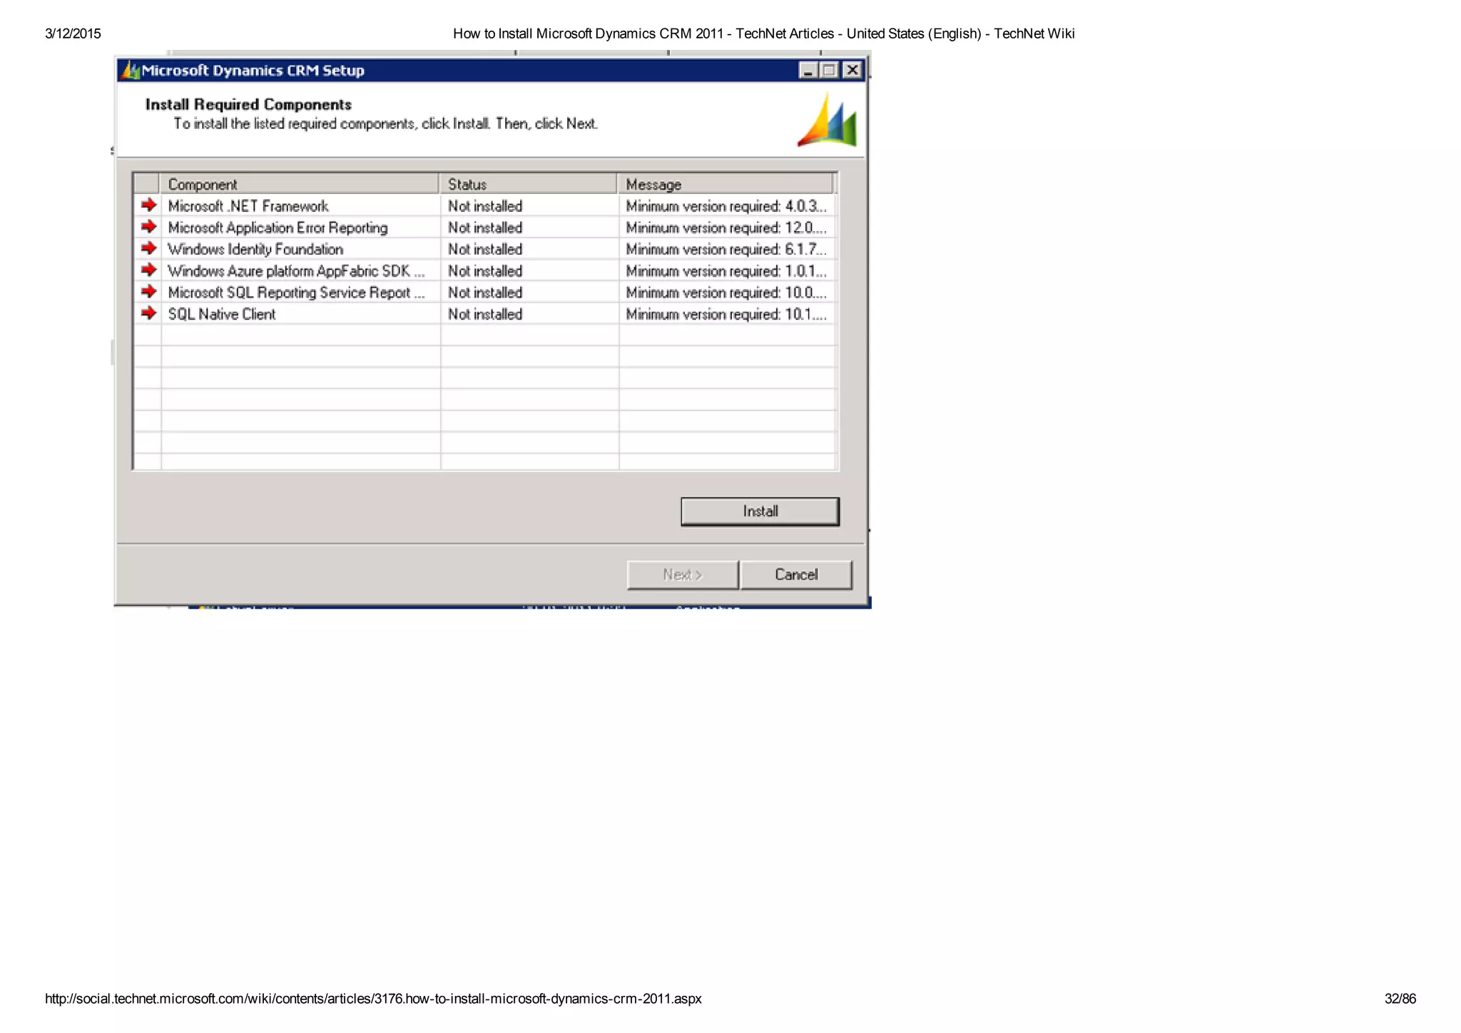This screenshot has height=1033, width=1461.
Task: Close the Microsoft Dynamics CRM Setup window
Action: [852, 70]
